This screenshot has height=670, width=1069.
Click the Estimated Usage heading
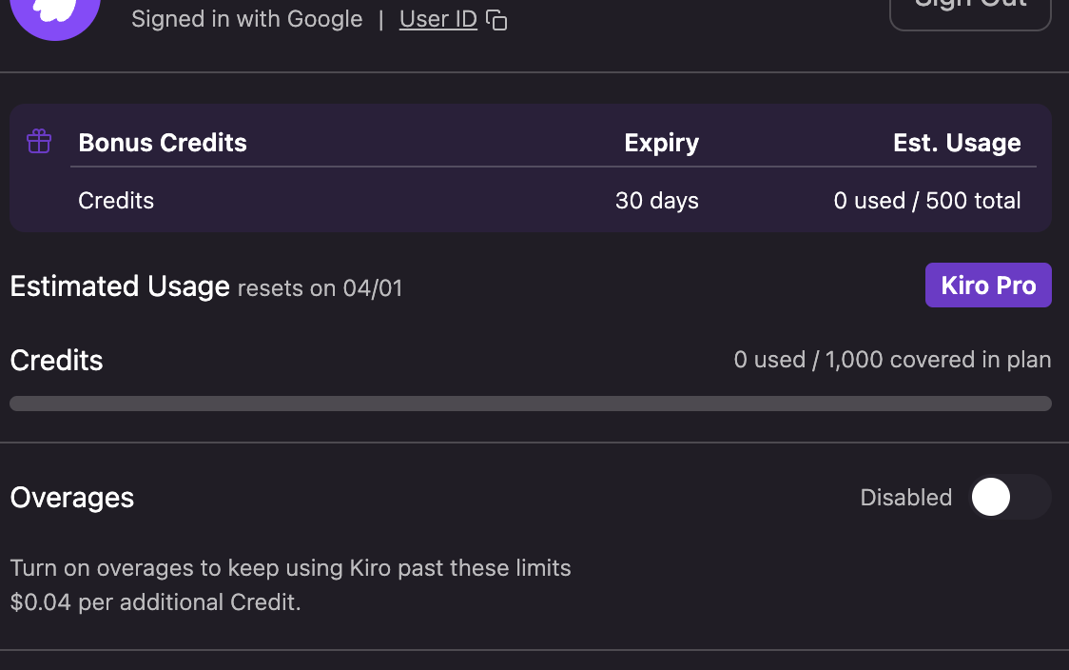click(120, 286)
